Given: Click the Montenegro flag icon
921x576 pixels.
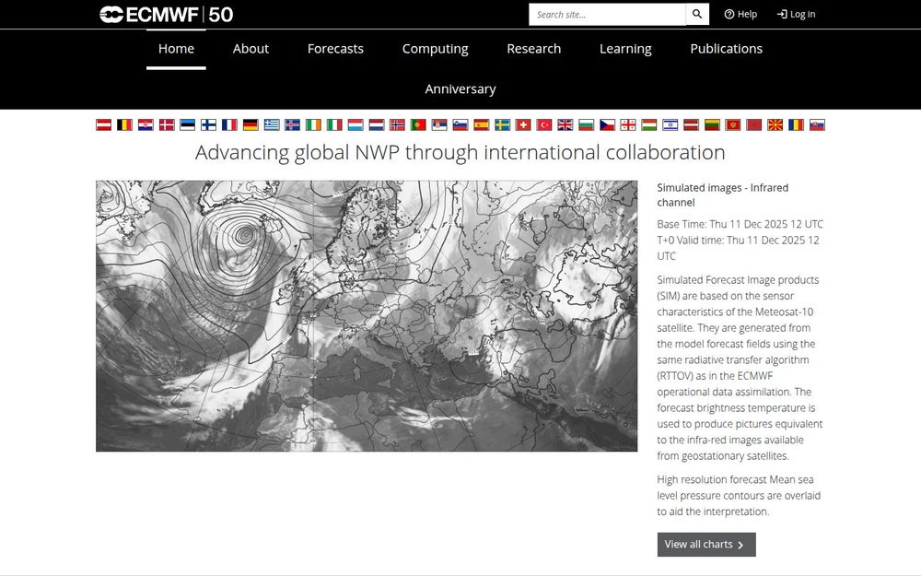Looking at the screenshot, I should click(733, 124).
